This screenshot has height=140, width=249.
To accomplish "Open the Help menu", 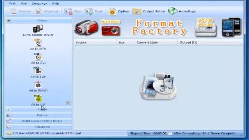I will (x=55, y=3).
